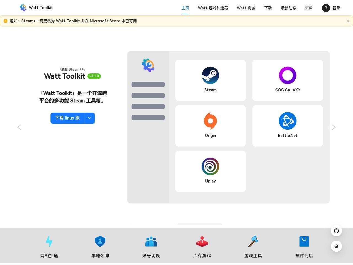Screen dimensions: 353x265
Task: Click the Watt Toolkit gear logo in preview sidebar
Action: [x=148, y=65]
